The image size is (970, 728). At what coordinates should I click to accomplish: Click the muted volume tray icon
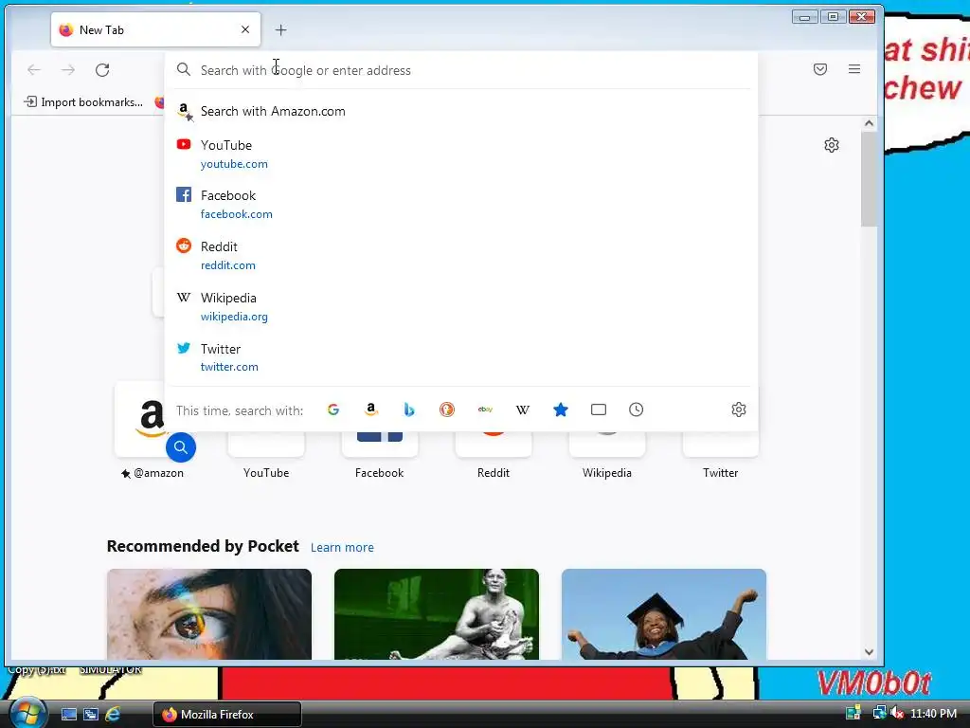click(x=896, y=713)
